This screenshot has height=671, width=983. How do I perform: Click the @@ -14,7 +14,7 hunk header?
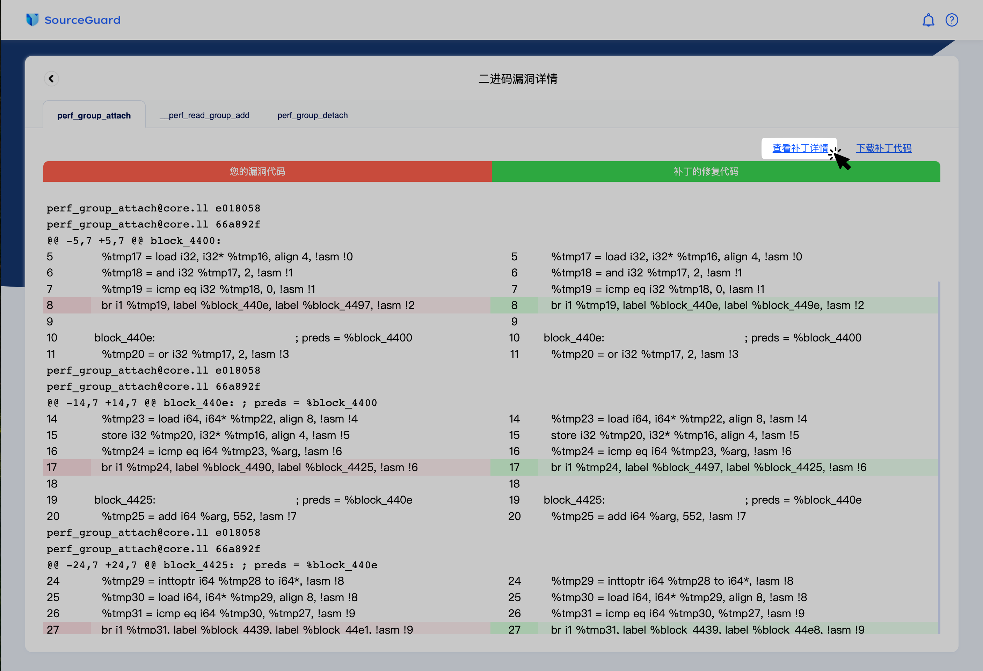click(212, 403)
